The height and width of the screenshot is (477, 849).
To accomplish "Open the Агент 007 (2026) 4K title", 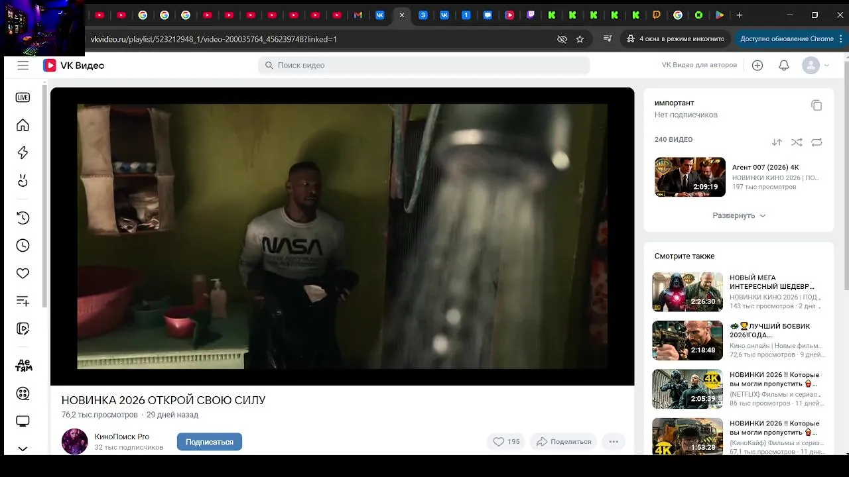I will 765,168.
